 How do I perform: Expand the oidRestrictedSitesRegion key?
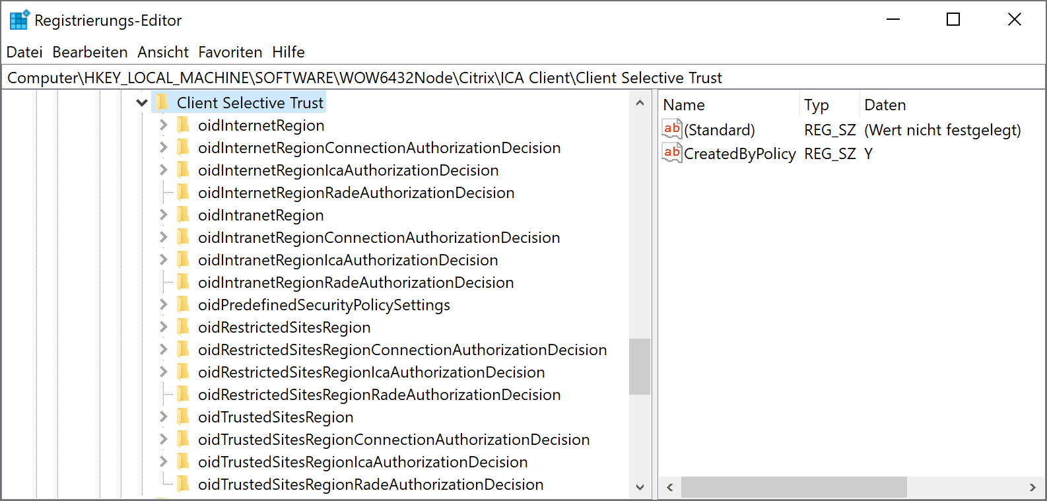[x=163, y=327]
